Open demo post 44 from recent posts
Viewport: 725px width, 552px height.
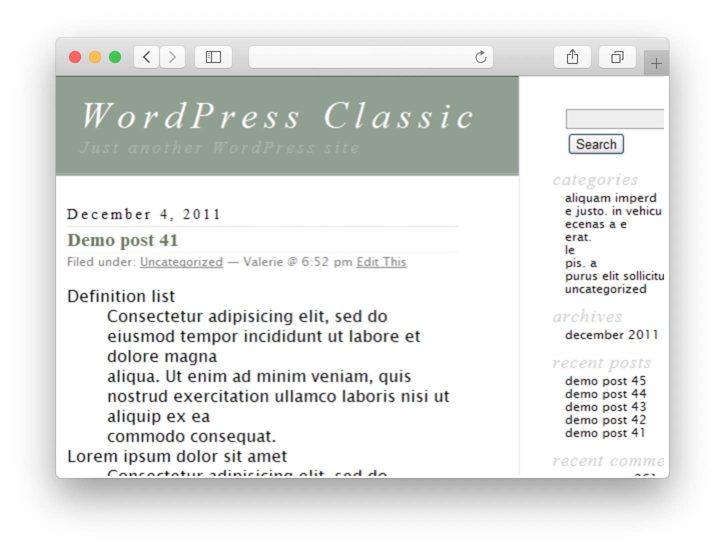[x=605, y=393]
